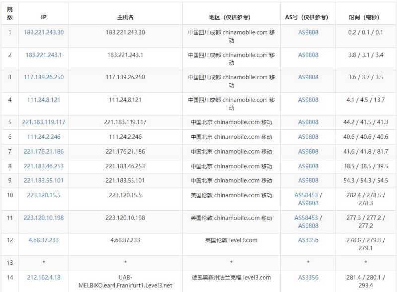Select region cell 德国黑森州法兰克福 level3.com

click(231, 278)
